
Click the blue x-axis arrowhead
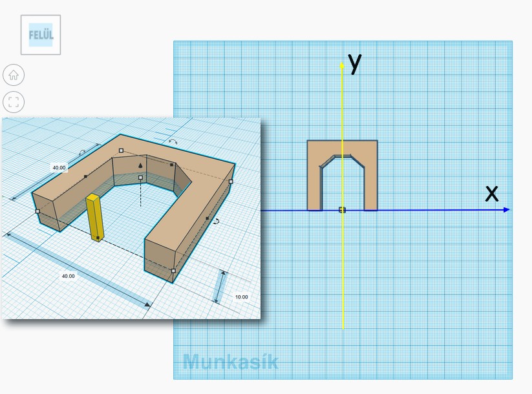click(x=506, y=209)
